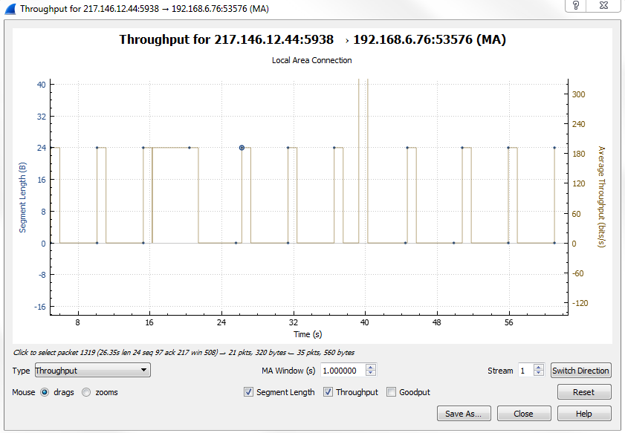Decrease MA Window with down arrow
This screenshot has height=433, width=625.
(x=371, y=374)
